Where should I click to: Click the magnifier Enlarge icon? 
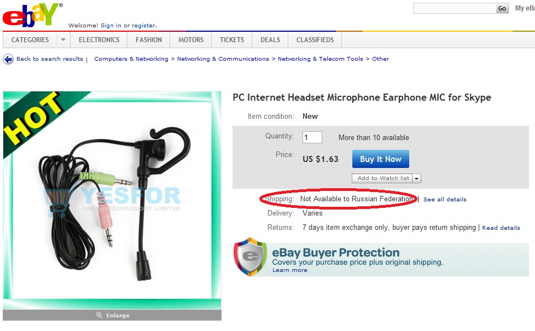[x=99, y=315]
